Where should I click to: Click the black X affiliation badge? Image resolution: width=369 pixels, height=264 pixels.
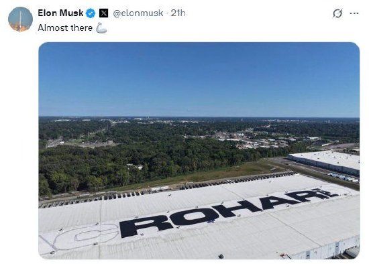103,13
